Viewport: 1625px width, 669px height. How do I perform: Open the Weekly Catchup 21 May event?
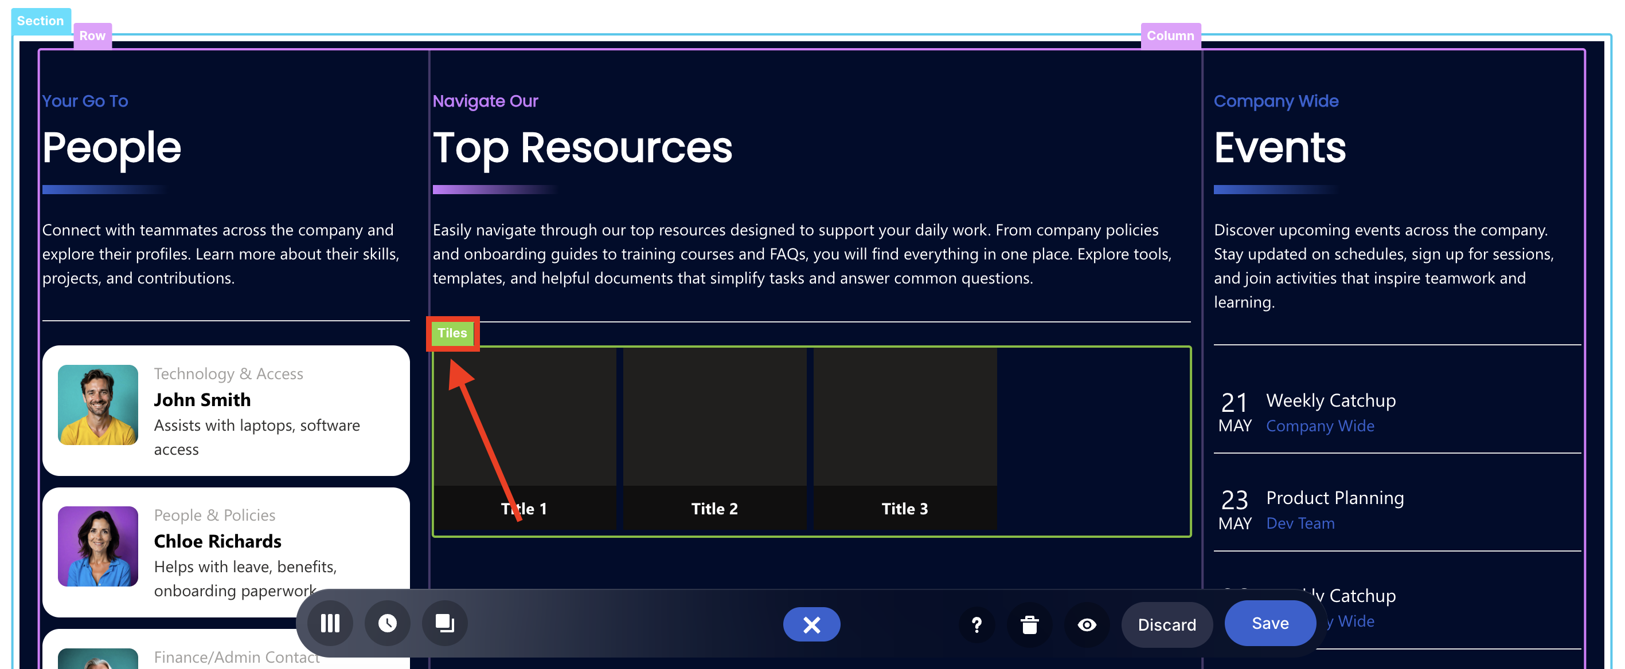[1330, 400]
